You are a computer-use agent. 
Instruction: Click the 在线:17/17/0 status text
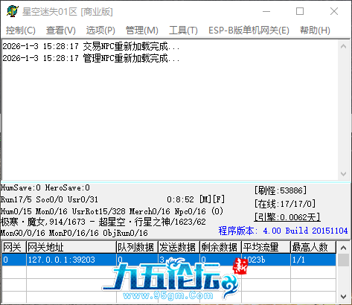click(x=285, y=204)
